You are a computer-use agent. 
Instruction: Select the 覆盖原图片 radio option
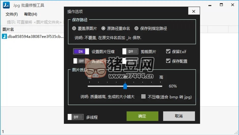[74, 29]
